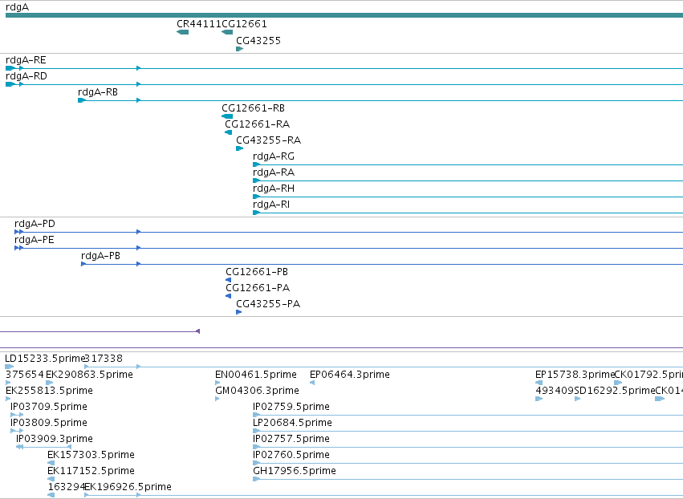
Task: Click the EK290863.5prime EST
Action: click(x=49, y=383)
